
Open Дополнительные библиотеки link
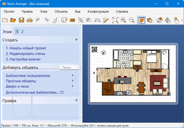pyautogui.click(x=35, y=92)
